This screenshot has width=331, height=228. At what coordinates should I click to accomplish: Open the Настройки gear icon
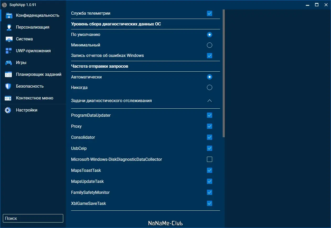(8, 110)
